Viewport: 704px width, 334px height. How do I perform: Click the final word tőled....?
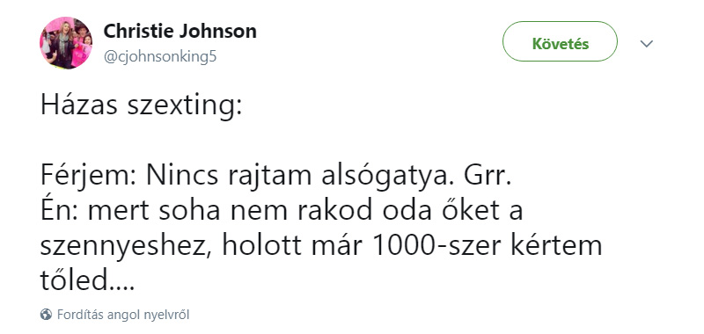coord(87,280)
